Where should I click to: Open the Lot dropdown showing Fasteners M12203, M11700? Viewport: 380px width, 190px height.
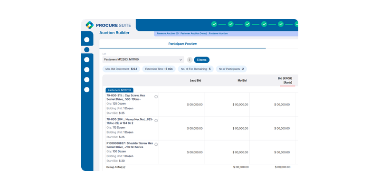coord(143,60)
